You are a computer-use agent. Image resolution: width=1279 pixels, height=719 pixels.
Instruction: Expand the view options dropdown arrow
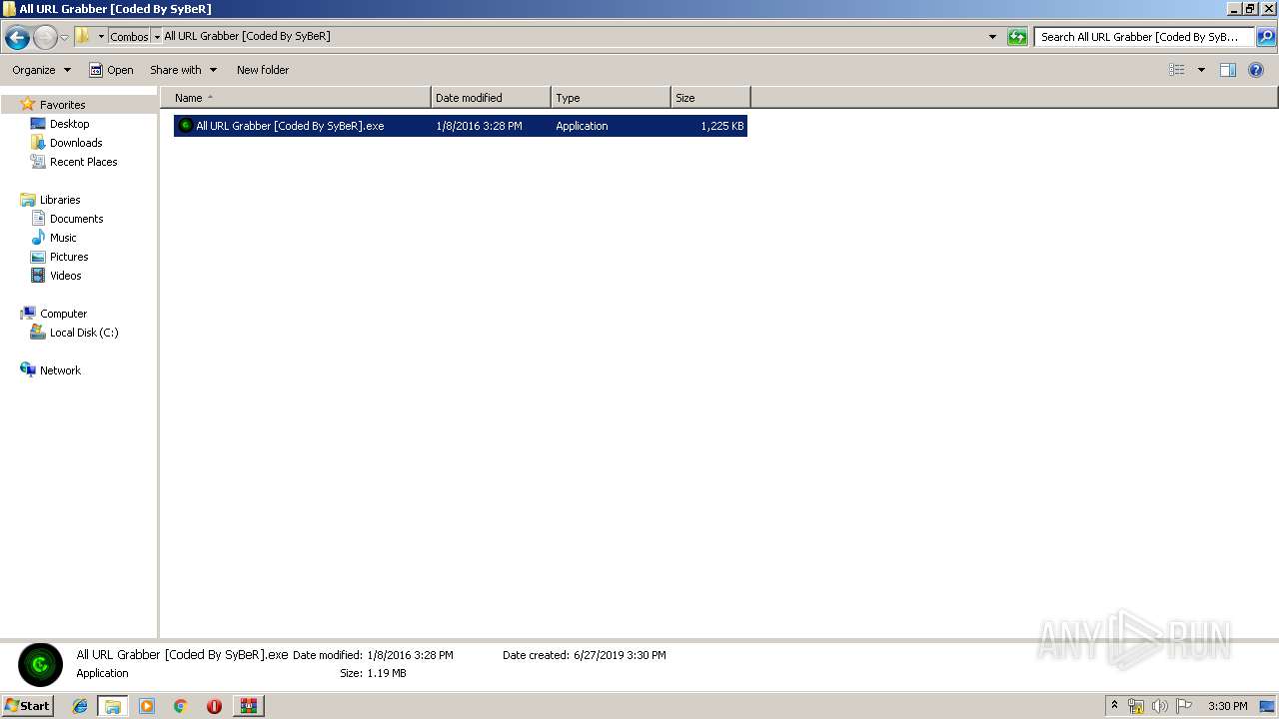pos(1201,70)
